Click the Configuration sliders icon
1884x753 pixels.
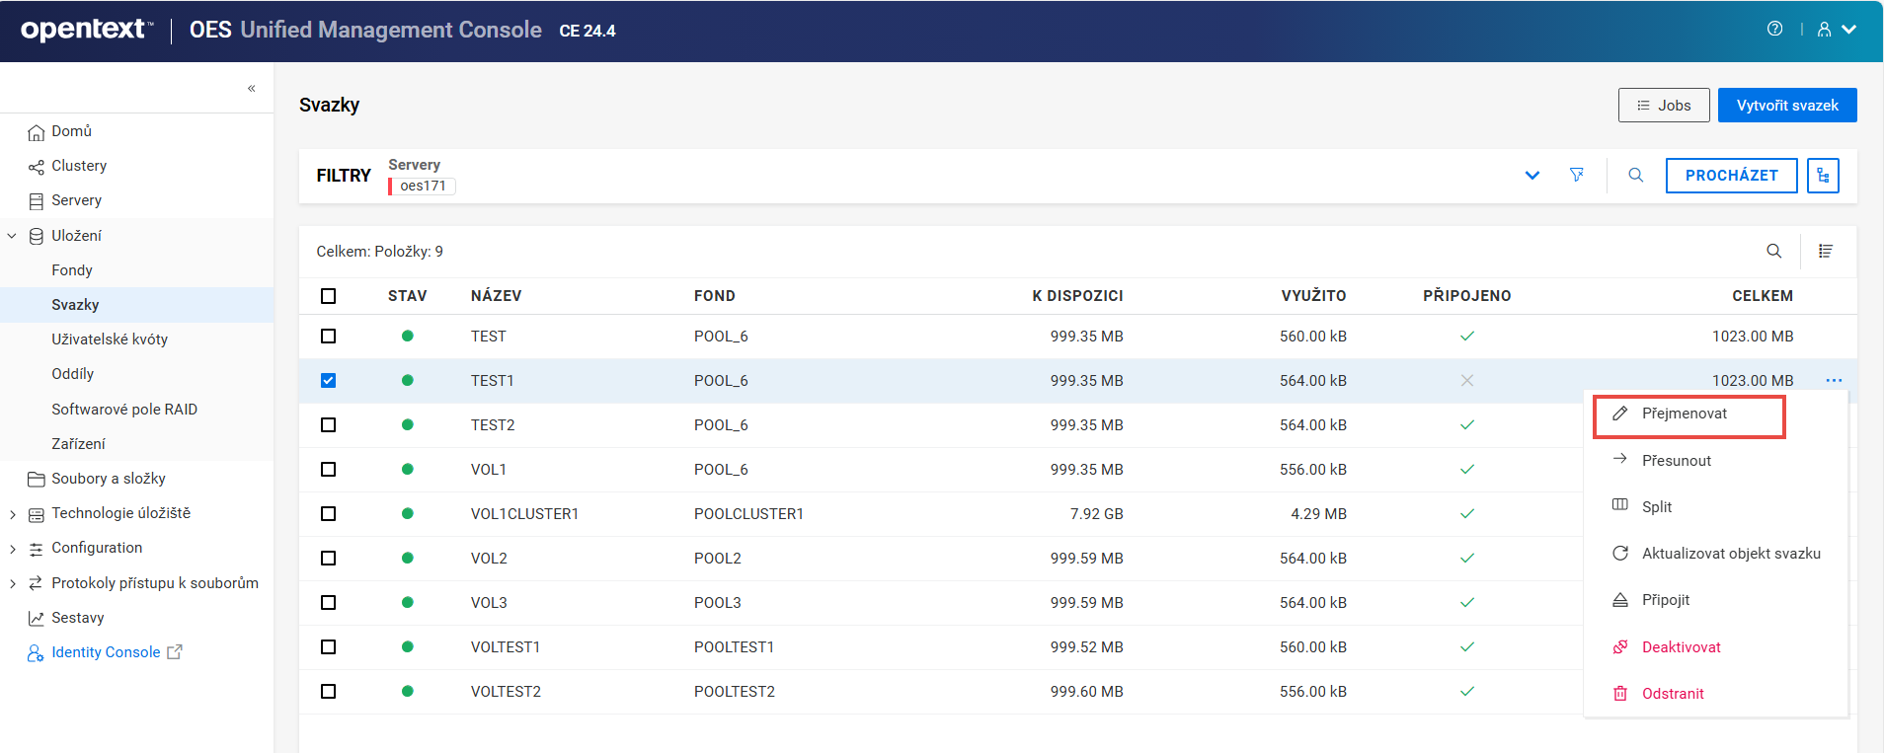click(37, 549)
